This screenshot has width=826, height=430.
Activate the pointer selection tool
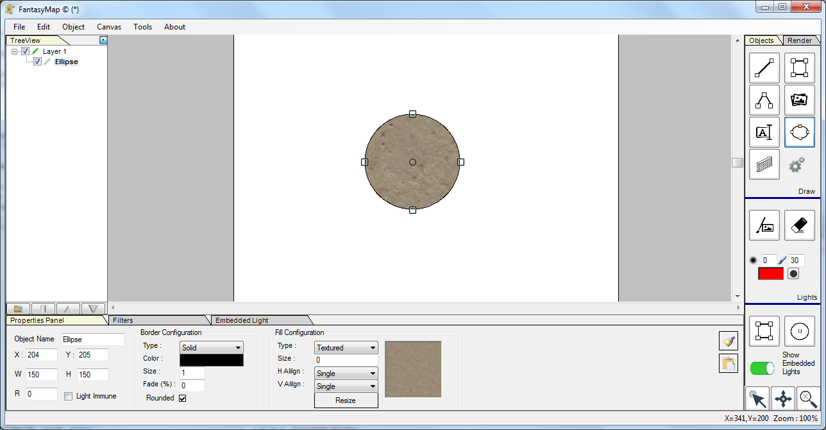tap(757, 399)
